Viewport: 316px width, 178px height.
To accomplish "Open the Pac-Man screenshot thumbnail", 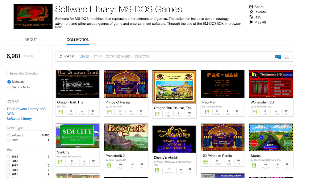I will [223, 84].
